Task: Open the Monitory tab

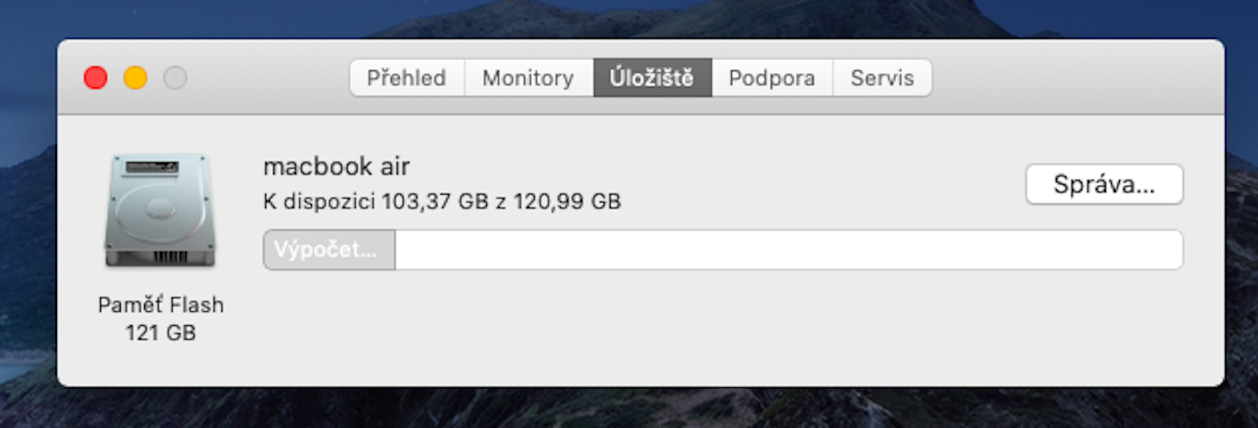Action: point(528,78)
